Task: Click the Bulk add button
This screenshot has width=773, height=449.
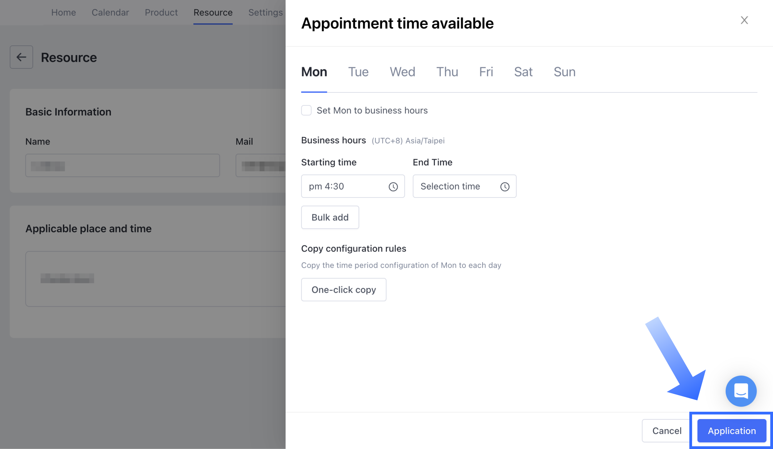Action: tap(330, 217)
